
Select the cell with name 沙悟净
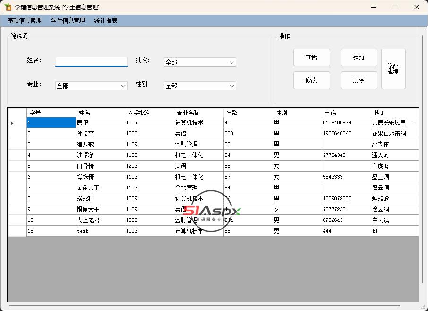pyautogui.click(x=100, y=155)
